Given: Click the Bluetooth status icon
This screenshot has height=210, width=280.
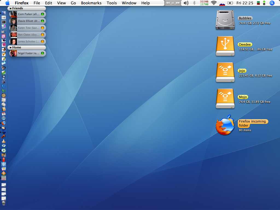Looking at the screenshot, I should coord(194,3).
